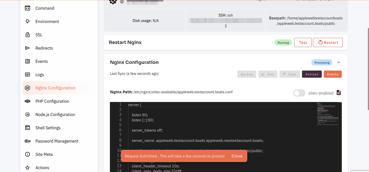Click the Site Meta info icon

pyautogui.click(x=27, y=154)
